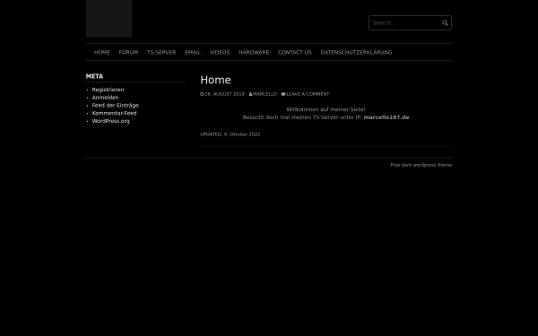This screenshot has height=336, width=538.
Task: Open Feed der Einträge link
Action: tap(116, 105)
